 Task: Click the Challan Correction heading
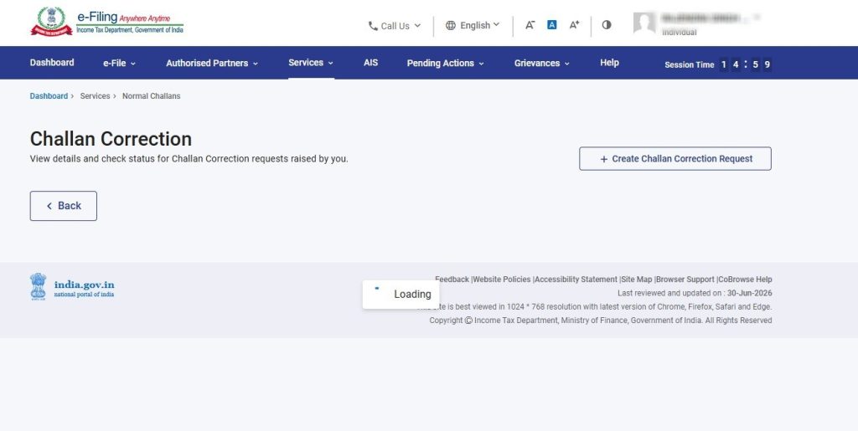(111, 139)
